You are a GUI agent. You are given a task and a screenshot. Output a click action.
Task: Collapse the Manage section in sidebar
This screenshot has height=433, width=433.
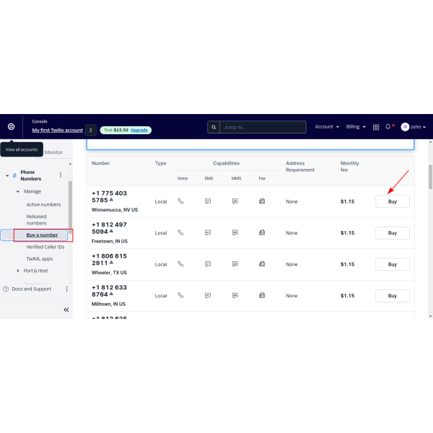[x=18, y=191]
